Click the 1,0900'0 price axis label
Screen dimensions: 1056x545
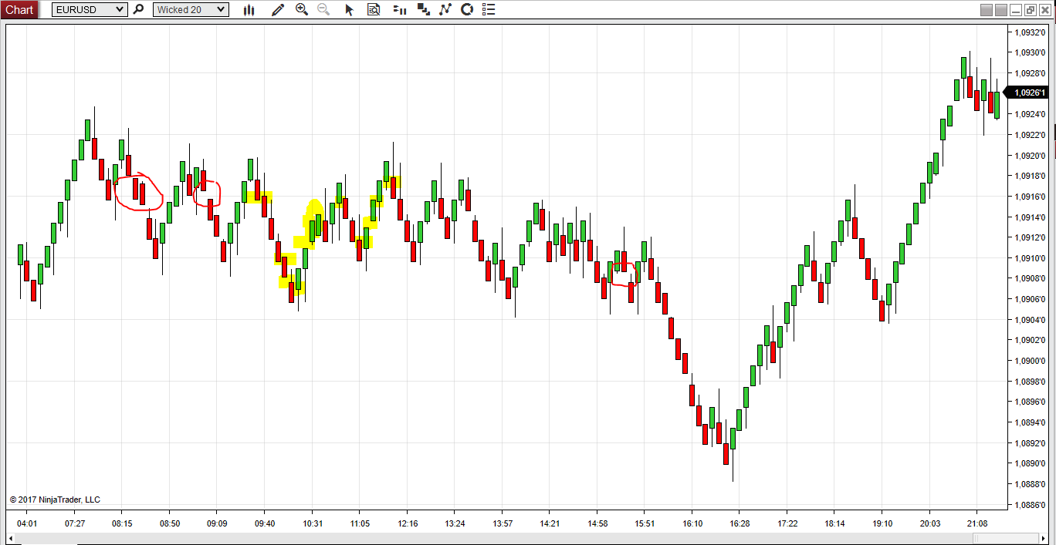1031,361
